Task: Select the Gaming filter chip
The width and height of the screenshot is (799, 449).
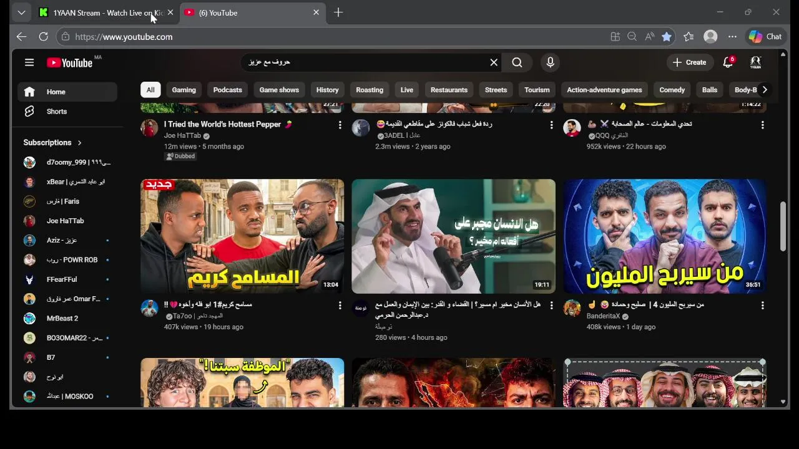Action: pos(184,90)
